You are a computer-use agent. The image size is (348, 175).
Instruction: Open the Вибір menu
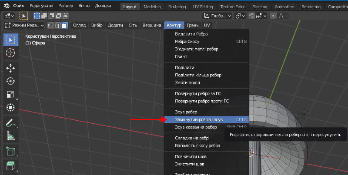[x=97, y=25]
